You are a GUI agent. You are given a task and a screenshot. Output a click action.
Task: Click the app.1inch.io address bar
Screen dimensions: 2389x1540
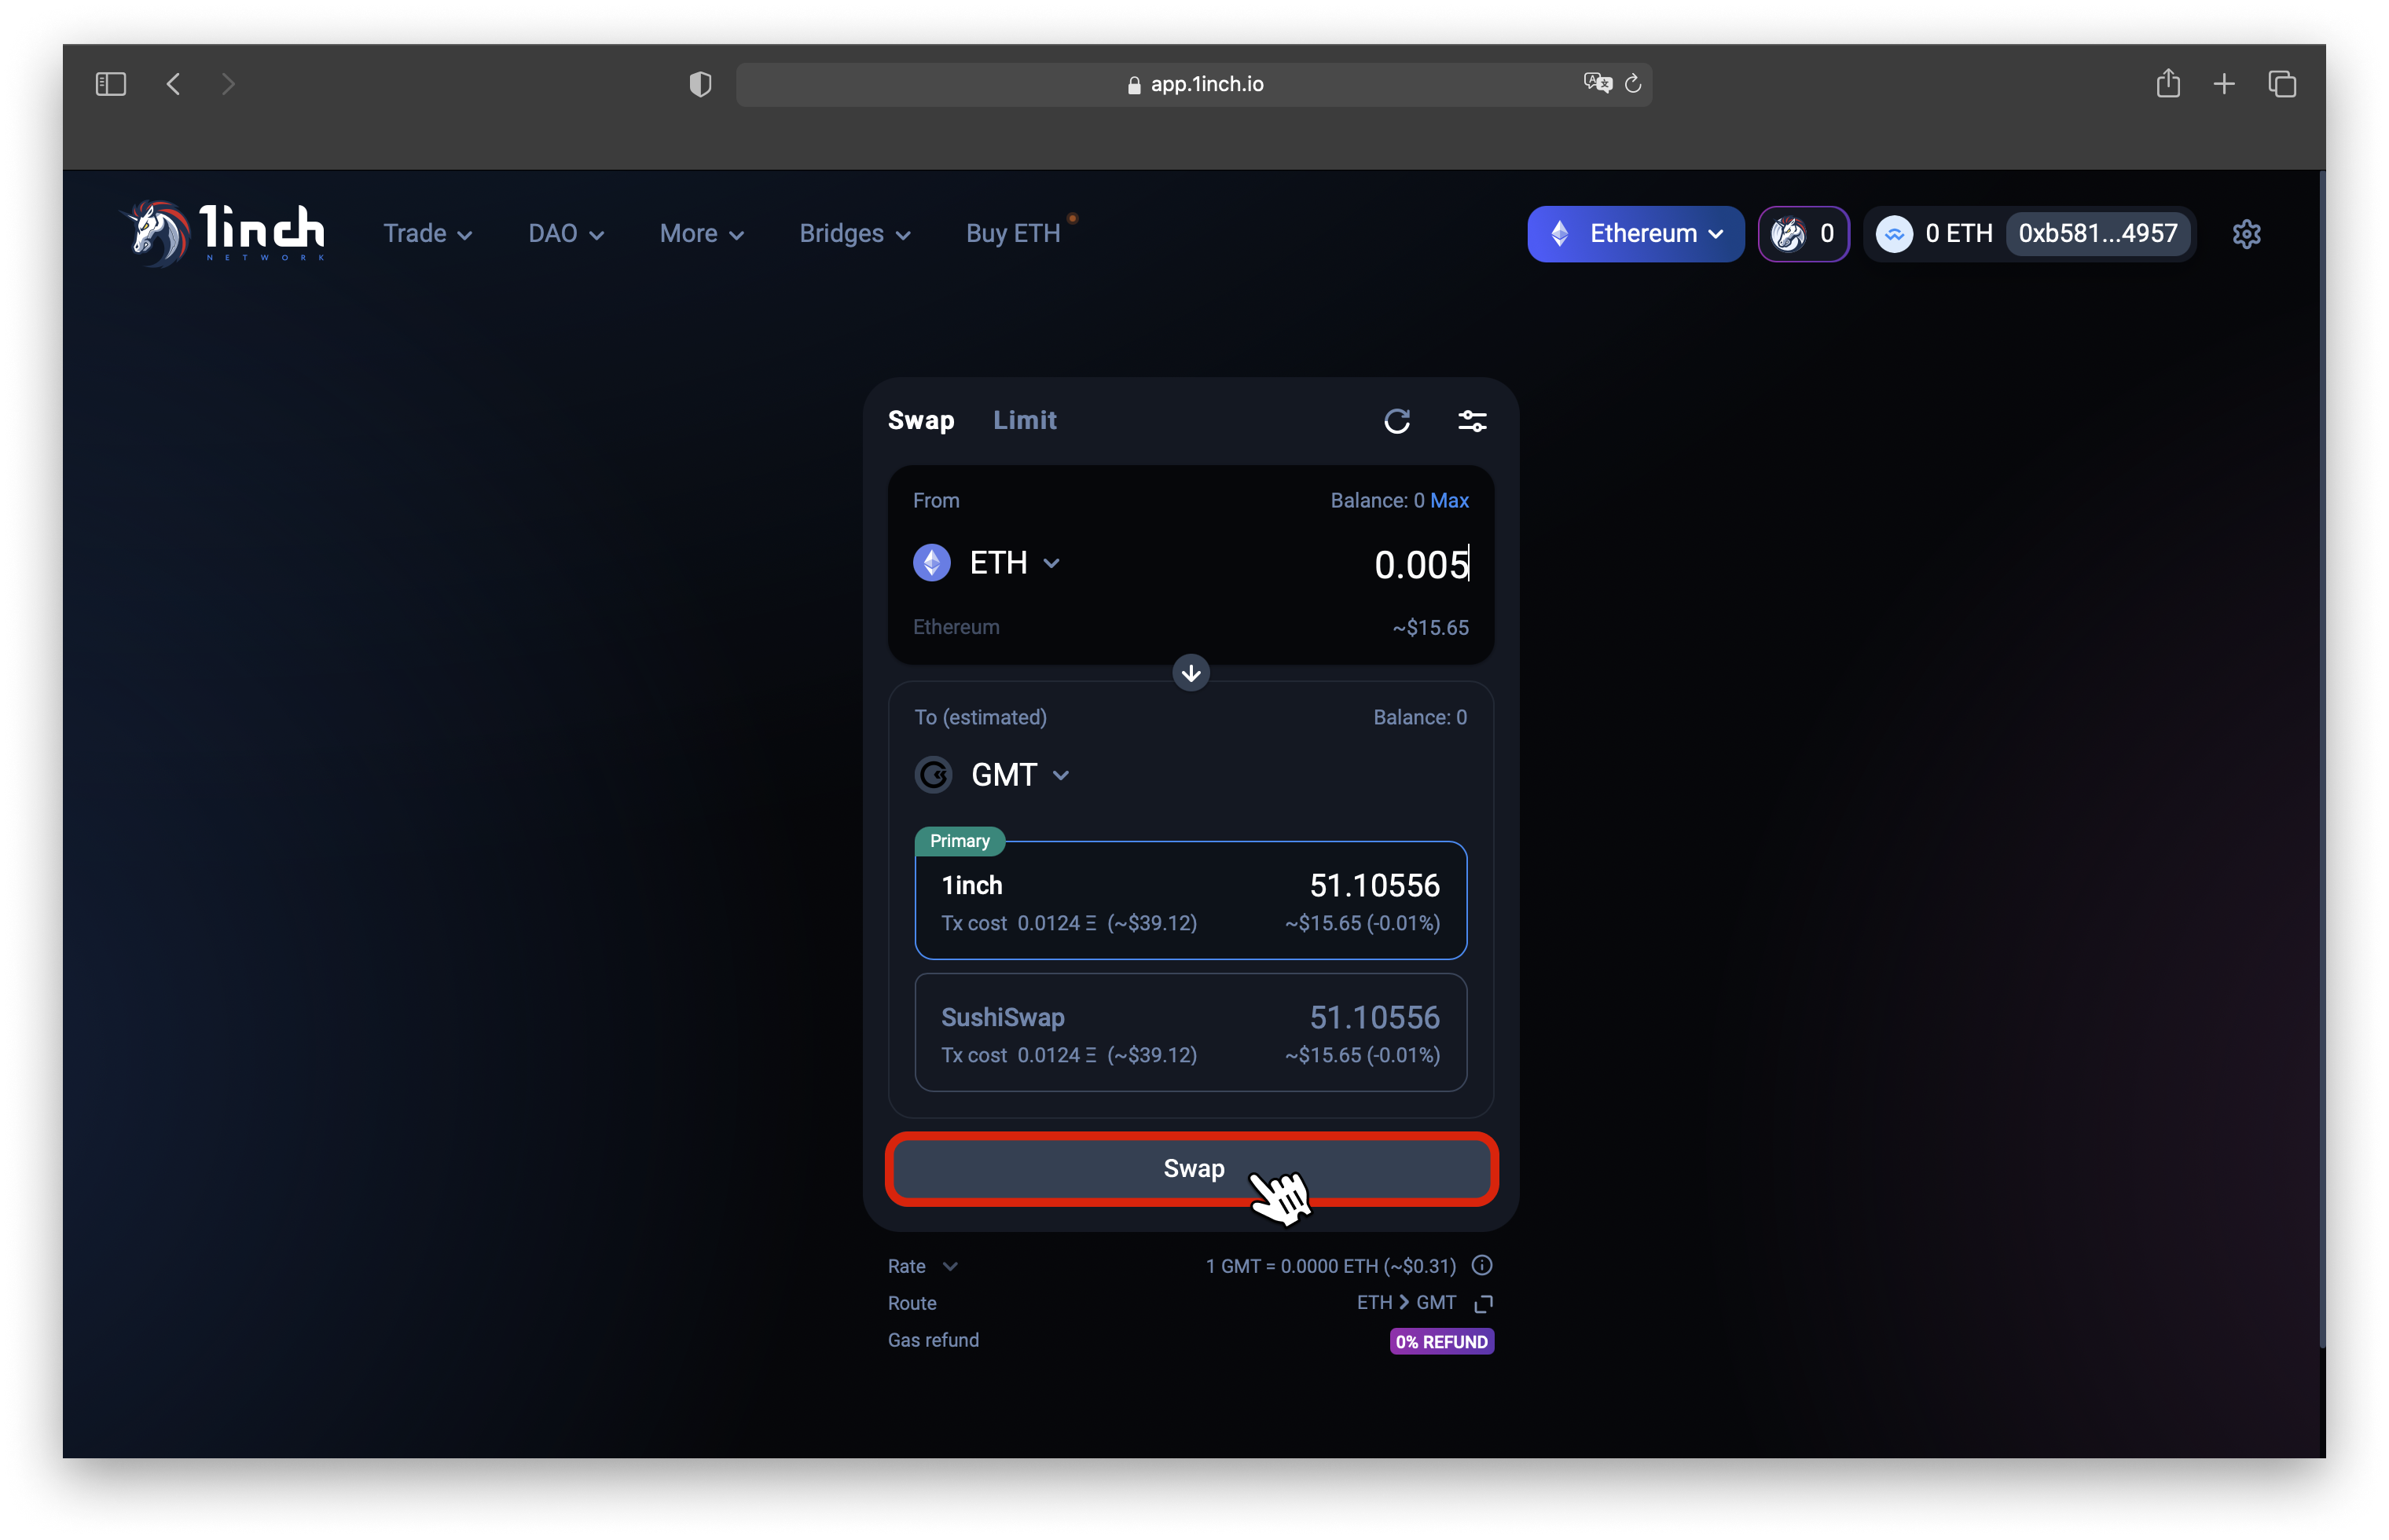tap(1194, 84)
